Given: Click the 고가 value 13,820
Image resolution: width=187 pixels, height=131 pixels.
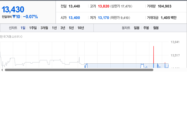Looking at the screenshot, I should pos(104,6).
